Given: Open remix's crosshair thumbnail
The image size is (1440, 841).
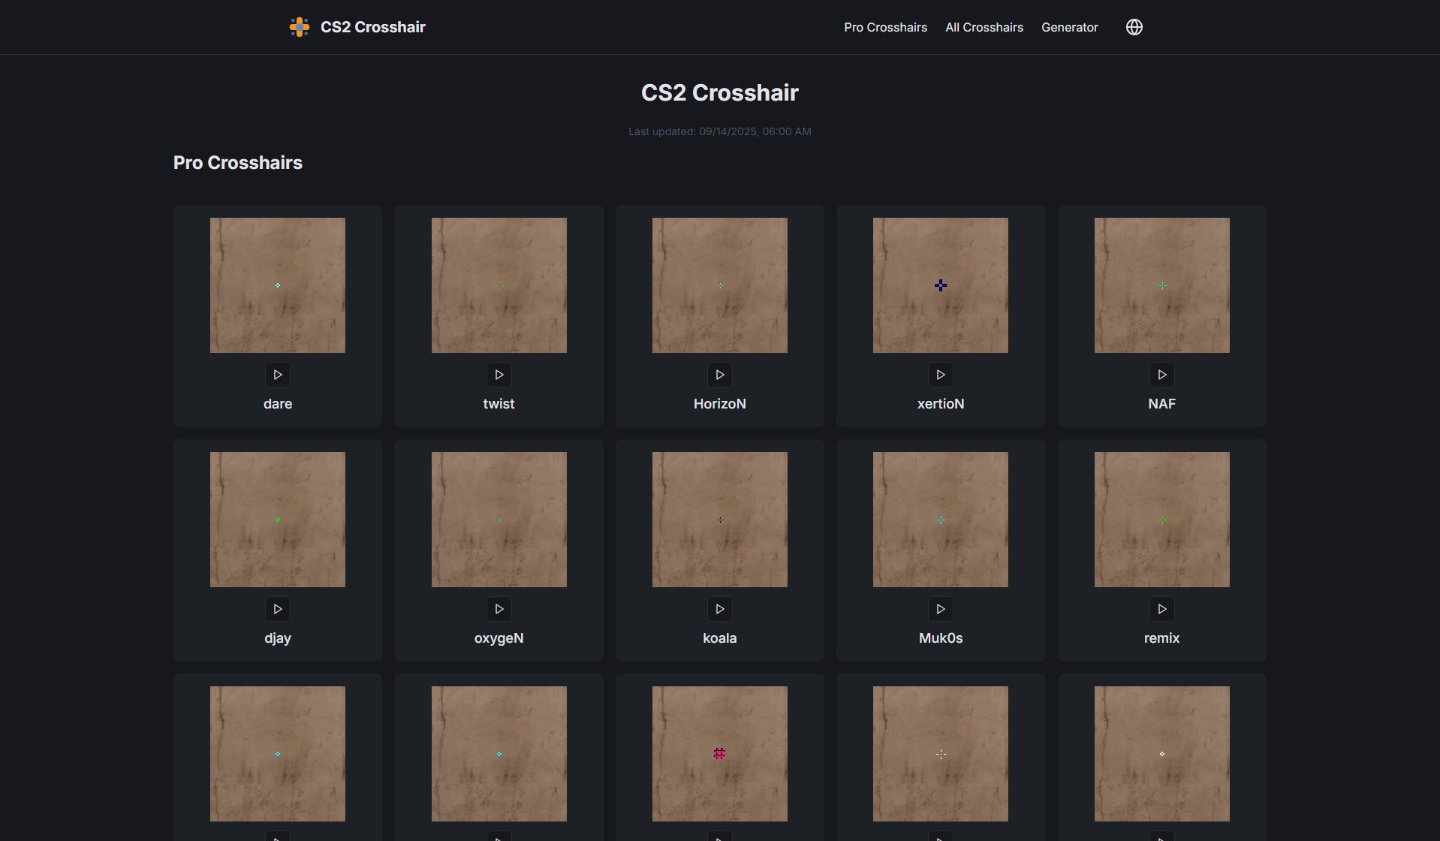Looking at the screenshot, I should pos(1162,520).
